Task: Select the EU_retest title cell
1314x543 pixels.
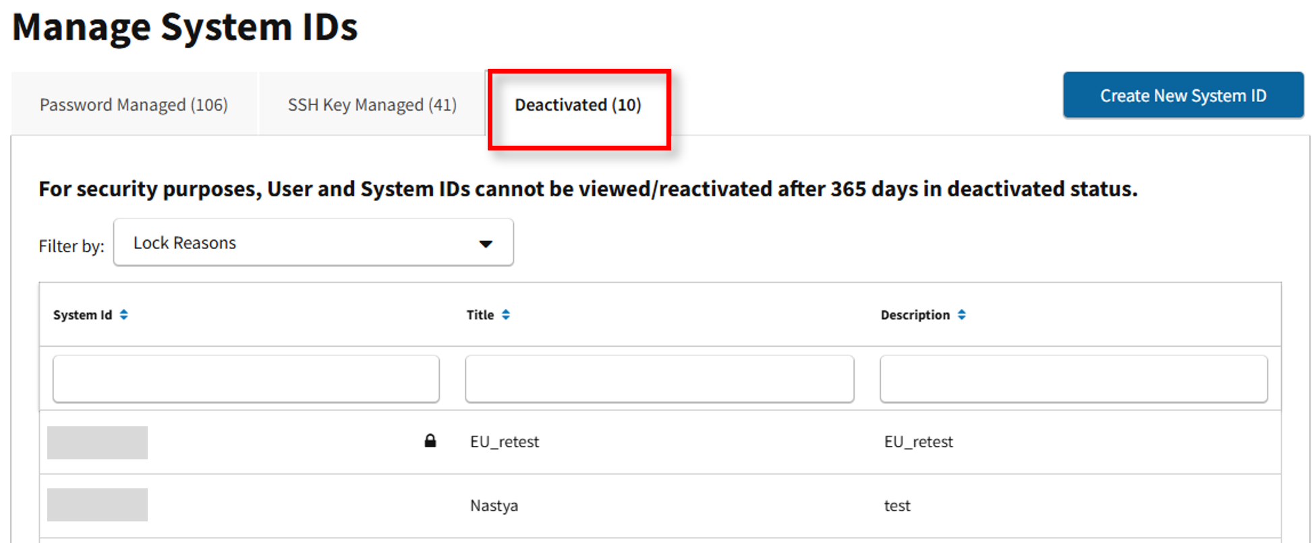Action: pos(505,442)
